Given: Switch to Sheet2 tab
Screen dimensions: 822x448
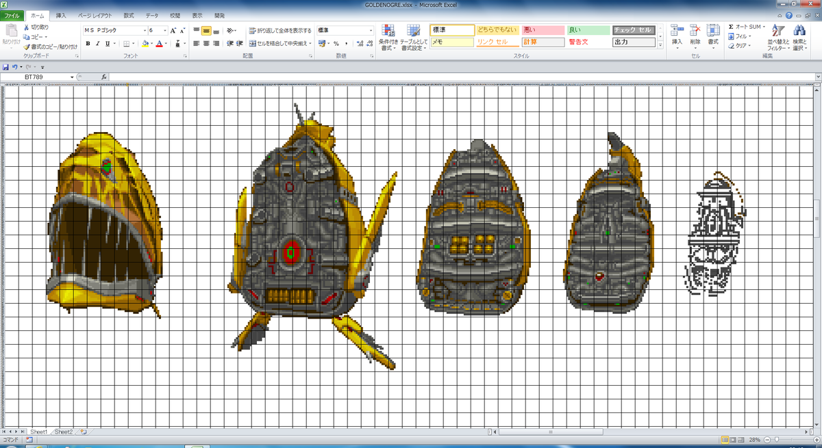Looking at the screenshot, I should tap(64, 432).
